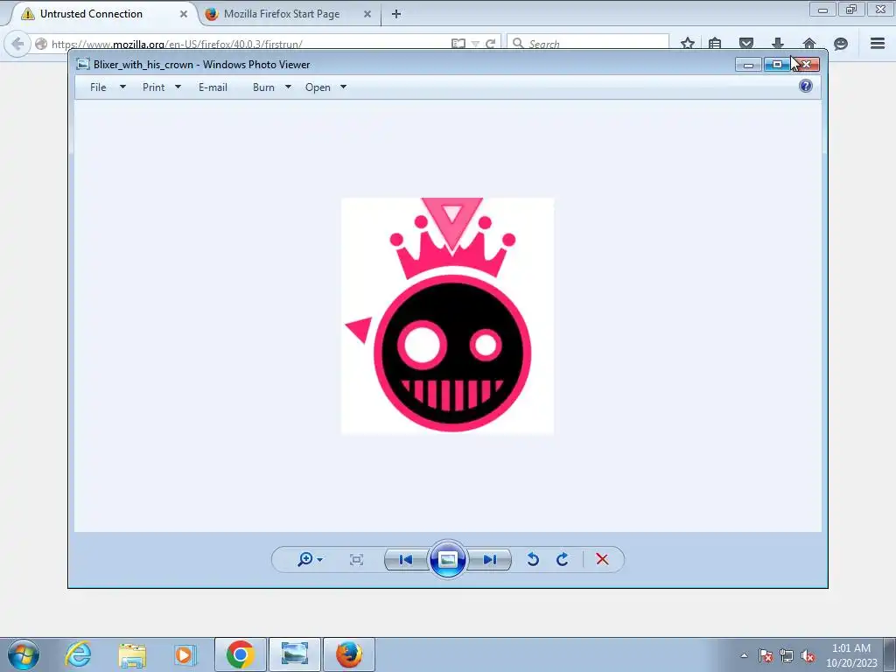
Task: Close the Untrusted Connection tab
Action: coord(184,14)
